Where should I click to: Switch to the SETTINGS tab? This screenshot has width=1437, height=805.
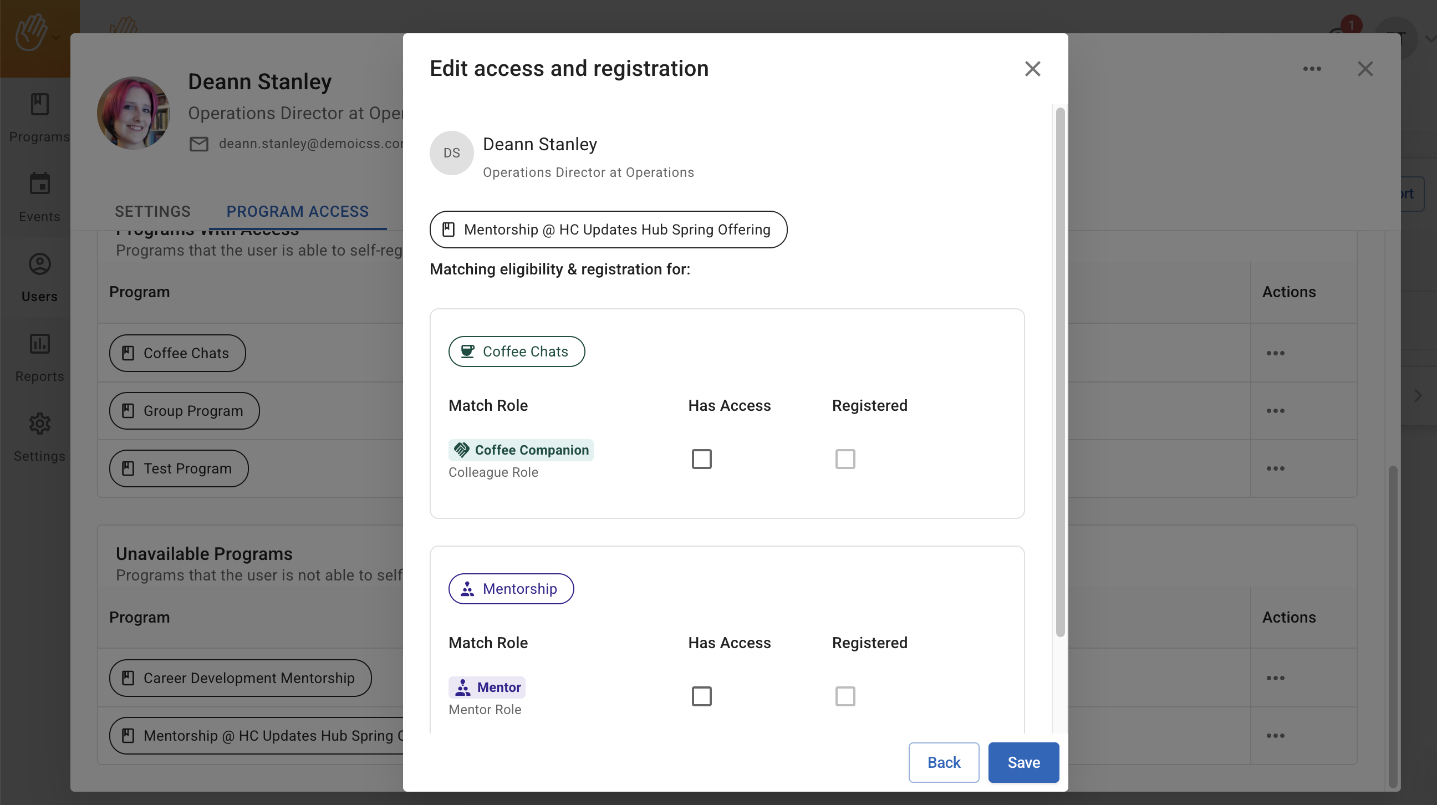point(152,211)
